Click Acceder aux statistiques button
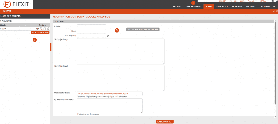Image resolution: width=278 pixels, height=124 pixels. tap(143, 29)
